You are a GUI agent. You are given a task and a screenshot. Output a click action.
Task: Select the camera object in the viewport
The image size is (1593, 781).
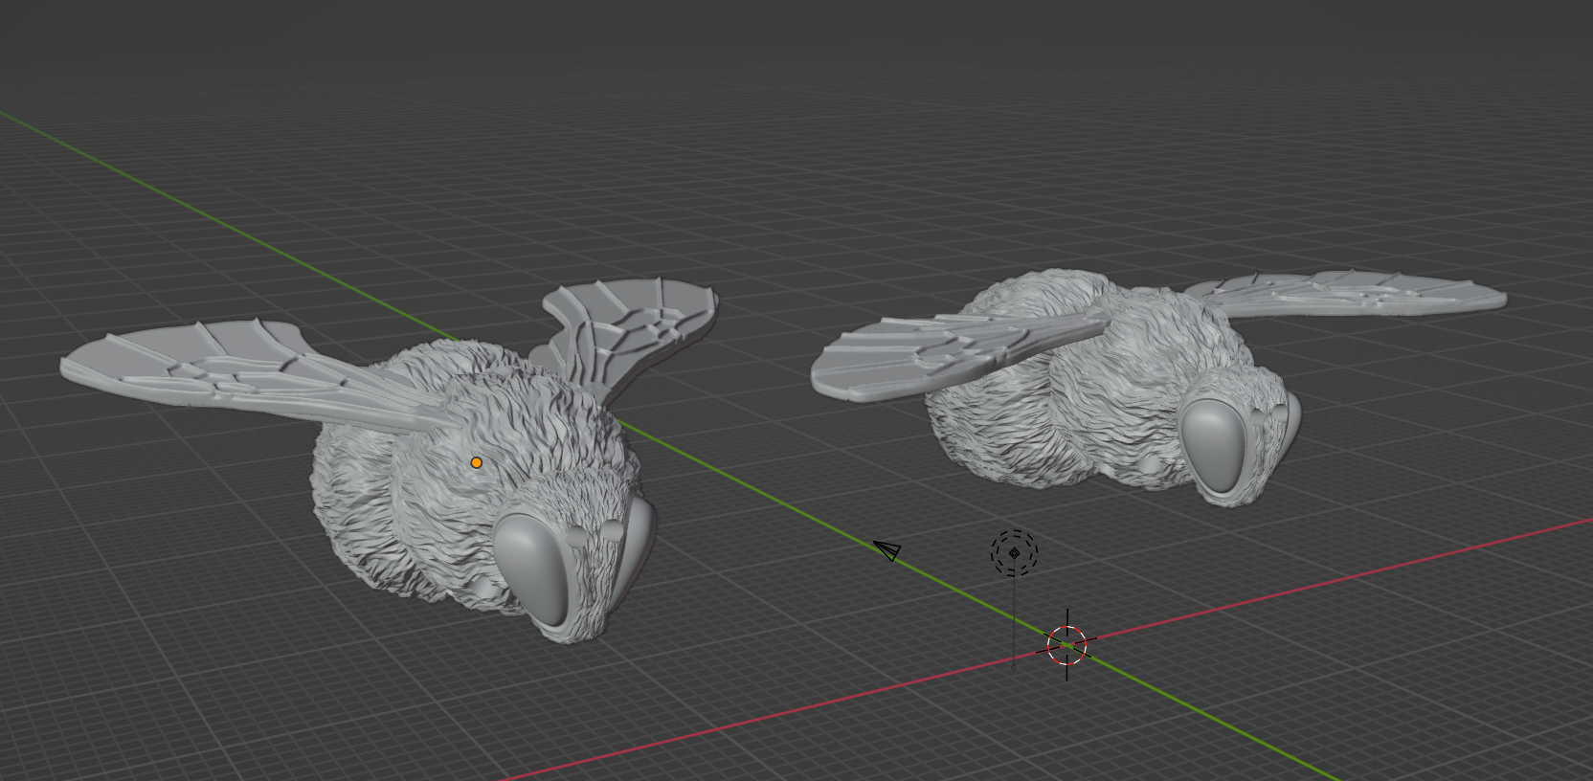[x=887, y=550]
